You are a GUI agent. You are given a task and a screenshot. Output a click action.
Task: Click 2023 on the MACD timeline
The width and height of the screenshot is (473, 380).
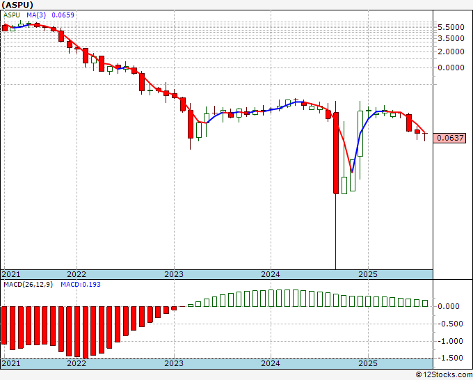[174, 363]
